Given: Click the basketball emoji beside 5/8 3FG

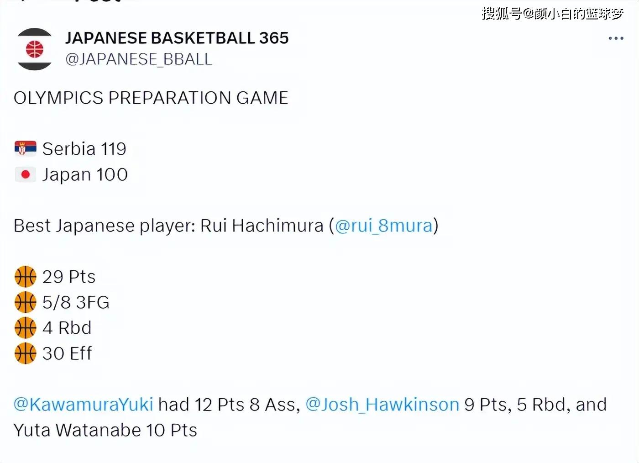Looking at the screenshot, I should [25, 302].
